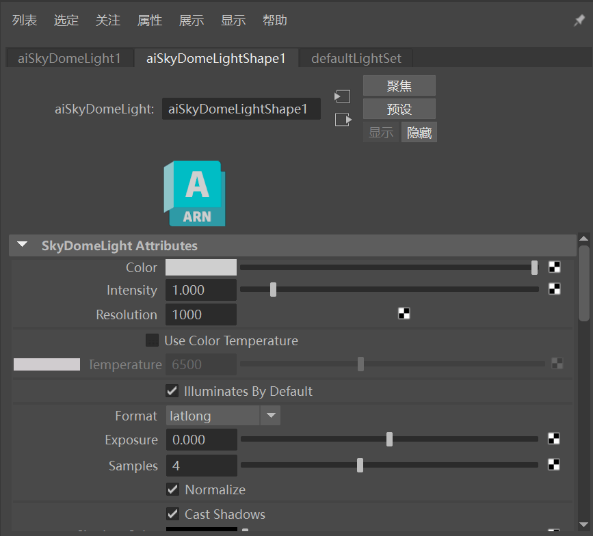Click the Resolution map checker icon
Image resolution: width=593 pixels, height=536 pixels.
pyautogui.click(x=404, y=314)
